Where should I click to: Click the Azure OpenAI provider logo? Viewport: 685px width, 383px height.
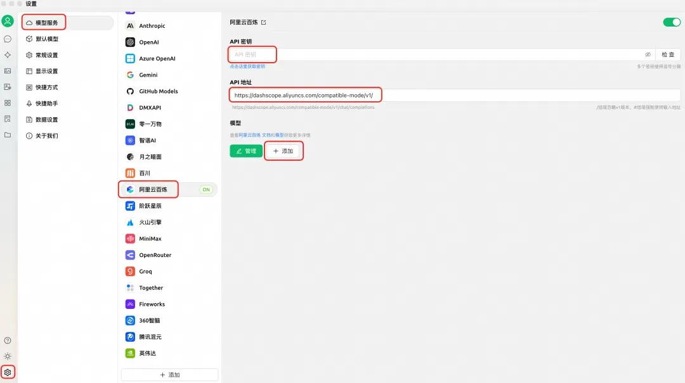[130, 58]
